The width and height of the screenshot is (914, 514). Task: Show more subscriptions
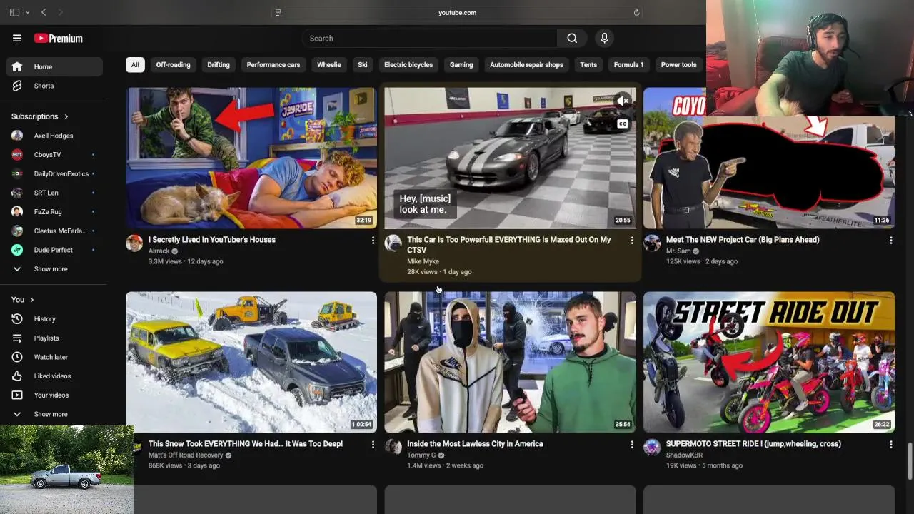tap(54, 269)
